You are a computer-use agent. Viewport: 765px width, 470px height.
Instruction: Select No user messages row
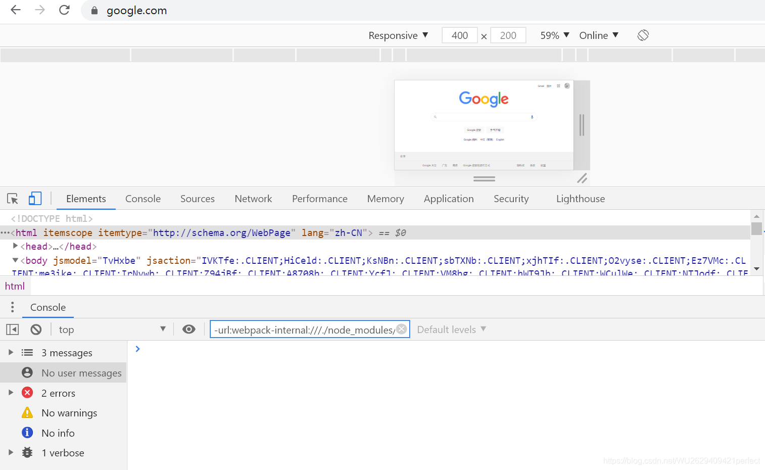(x=64, y=372)
